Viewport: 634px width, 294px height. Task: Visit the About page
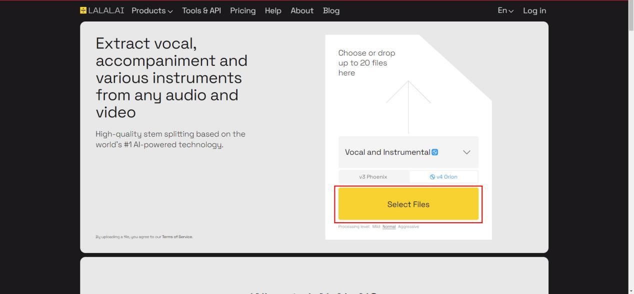[x=302, y=10]
